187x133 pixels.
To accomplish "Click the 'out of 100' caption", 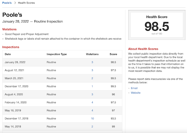I will tap(157, 34).
